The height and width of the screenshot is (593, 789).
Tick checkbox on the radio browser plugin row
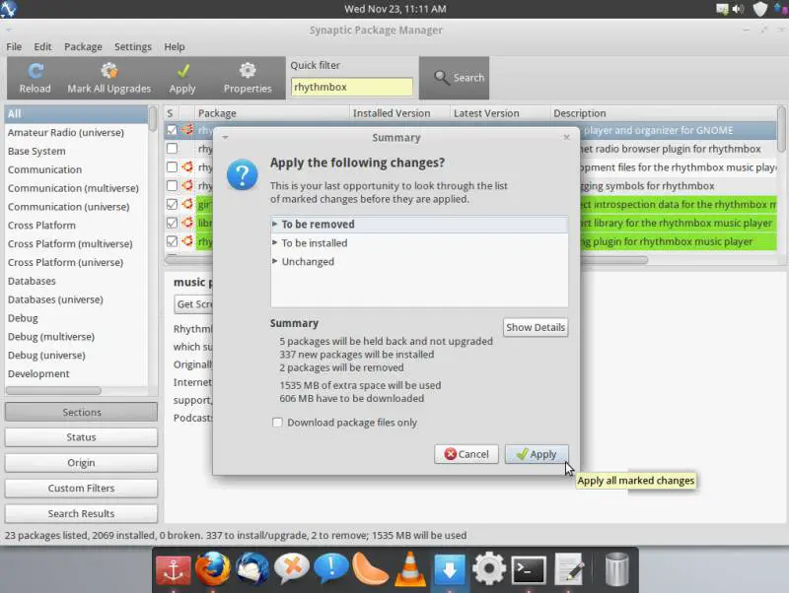[x=172, y=148]
